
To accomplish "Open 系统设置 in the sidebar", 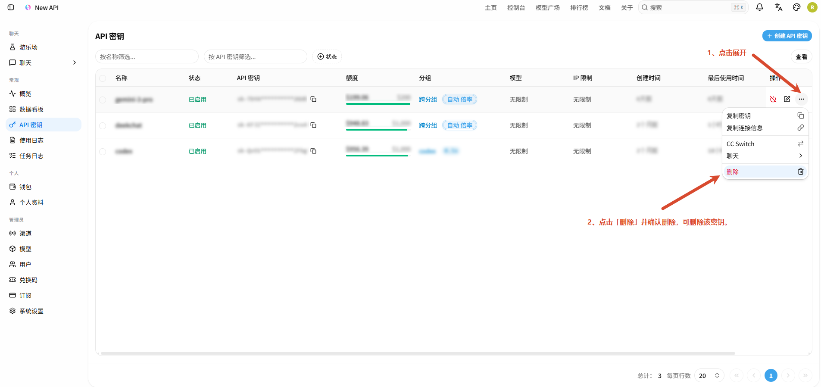I will click(x=43, y=311).
